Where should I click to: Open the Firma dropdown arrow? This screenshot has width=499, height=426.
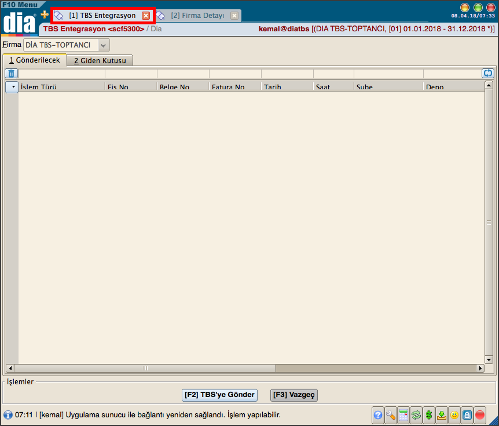[x=104, y=45]
